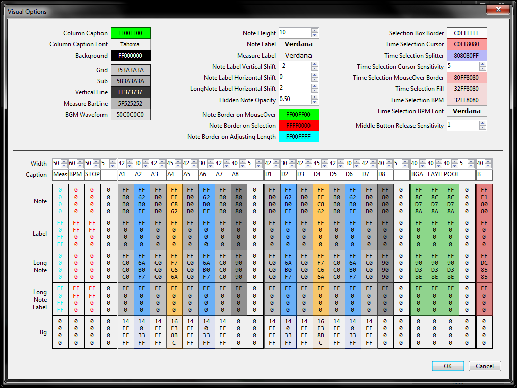The image size is (517, 388).
Task: Decrease the Note Label Vertical Shift
Action: [x=315, y=69]
